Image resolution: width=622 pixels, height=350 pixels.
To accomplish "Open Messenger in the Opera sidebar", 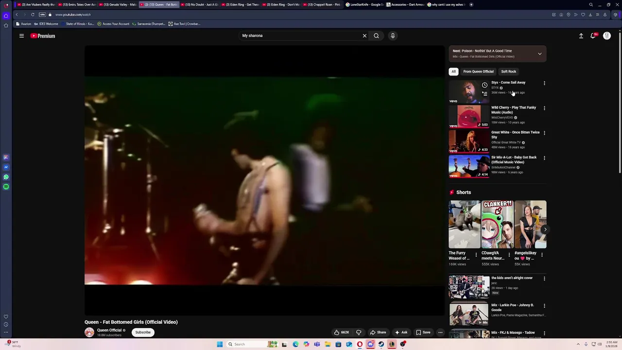I will 6,167.
